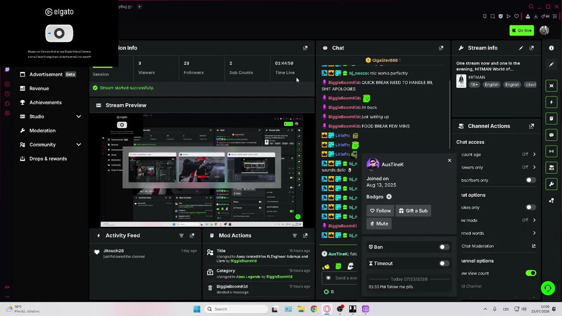Click the 18+ stream tag
Screen dimensions: 562x316
(x=474, y=85)
